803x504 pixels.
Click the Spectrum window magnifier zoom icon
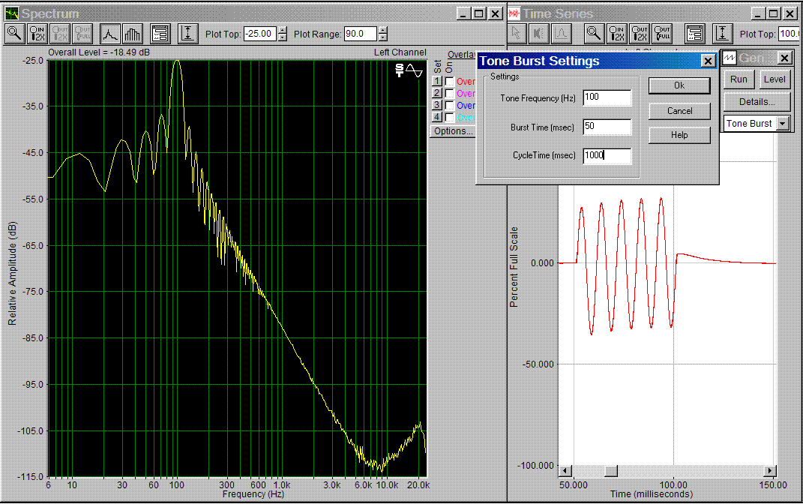point(15,34)
